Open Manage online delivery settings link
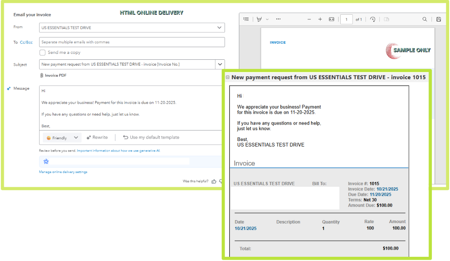Screen dimensions: 450x261 63,172
